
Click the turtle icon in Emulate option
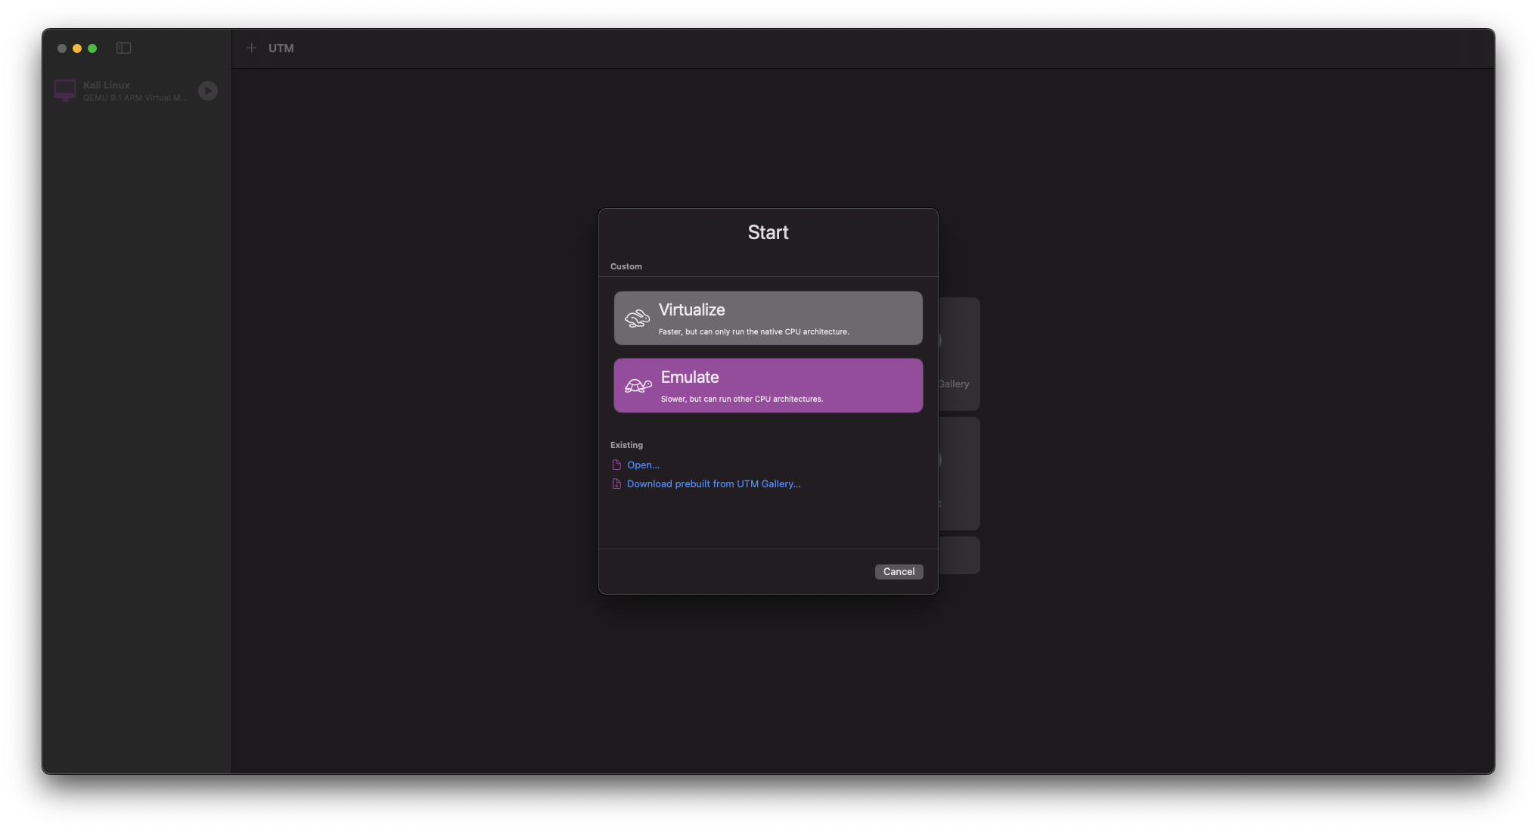pos(638,386)
